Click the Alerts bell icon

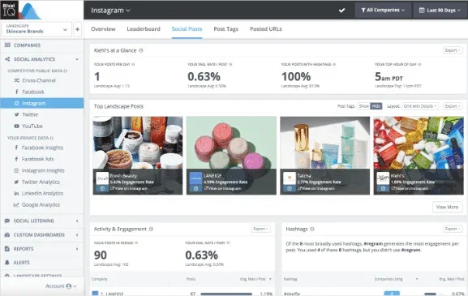[7, 262]
